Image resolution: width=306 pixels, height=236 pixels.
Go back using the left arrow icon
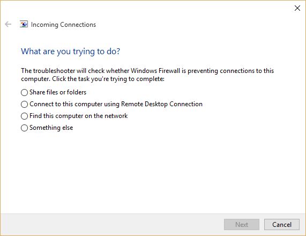pyautogui.click(x=8, y=25)
